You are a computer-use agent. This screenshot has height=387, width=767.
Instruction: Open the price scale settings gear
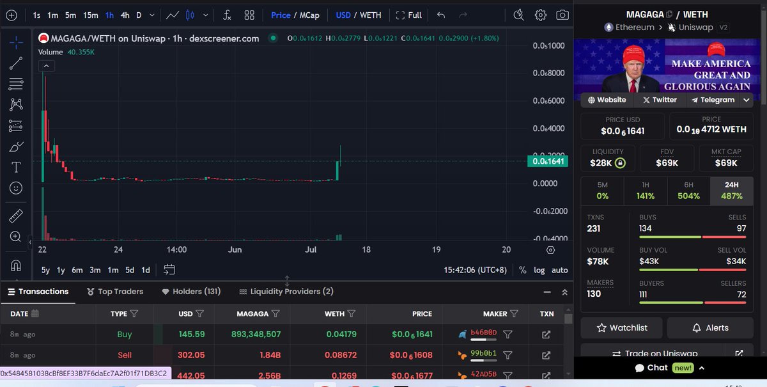point(551,250)
